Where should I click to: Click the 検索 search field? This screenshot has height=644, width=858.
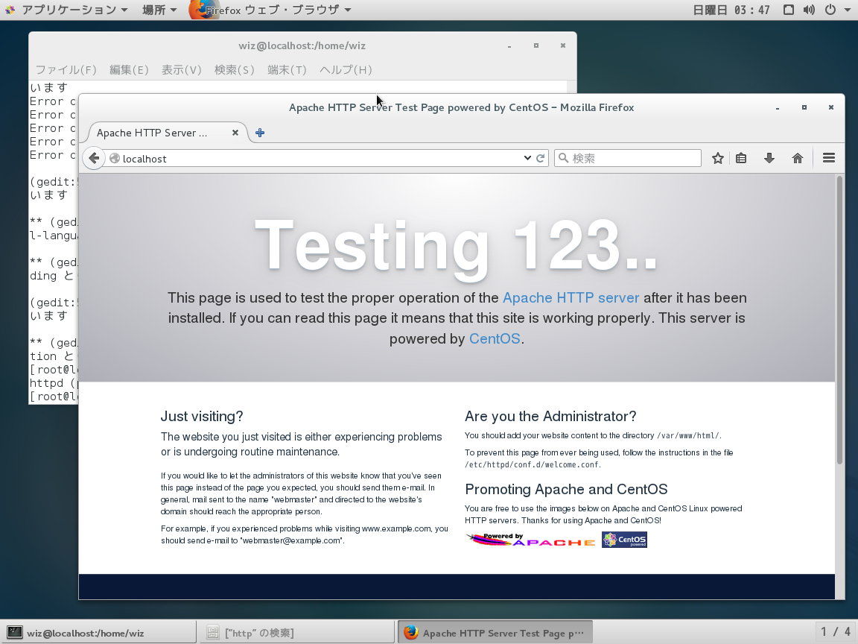pyautogui.click(x=628, y=158)
